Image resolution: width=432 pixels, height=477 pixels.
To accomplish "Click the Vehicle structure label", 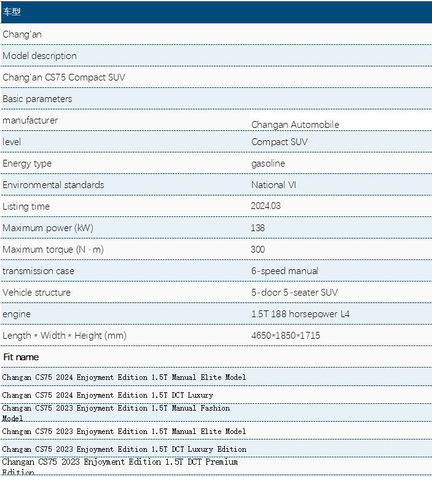I will 36,293.
